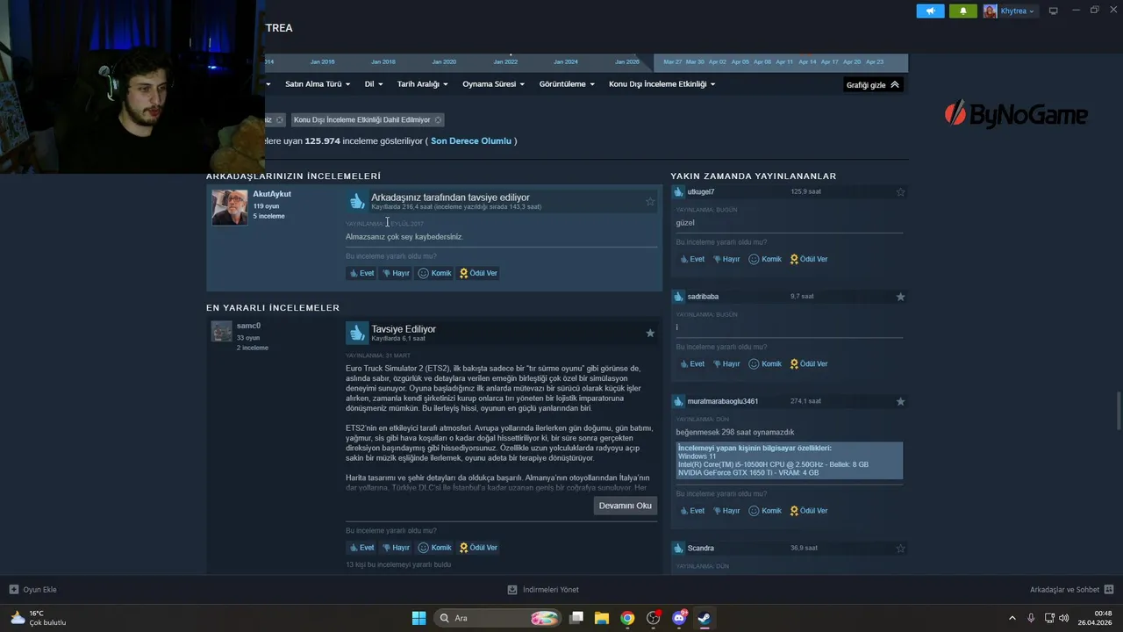Viewport: 1123px width, 632px height.
Task: Click the thumbs-up icon beside Scandra
Action: pyautogui.click(x=678, y=548)
